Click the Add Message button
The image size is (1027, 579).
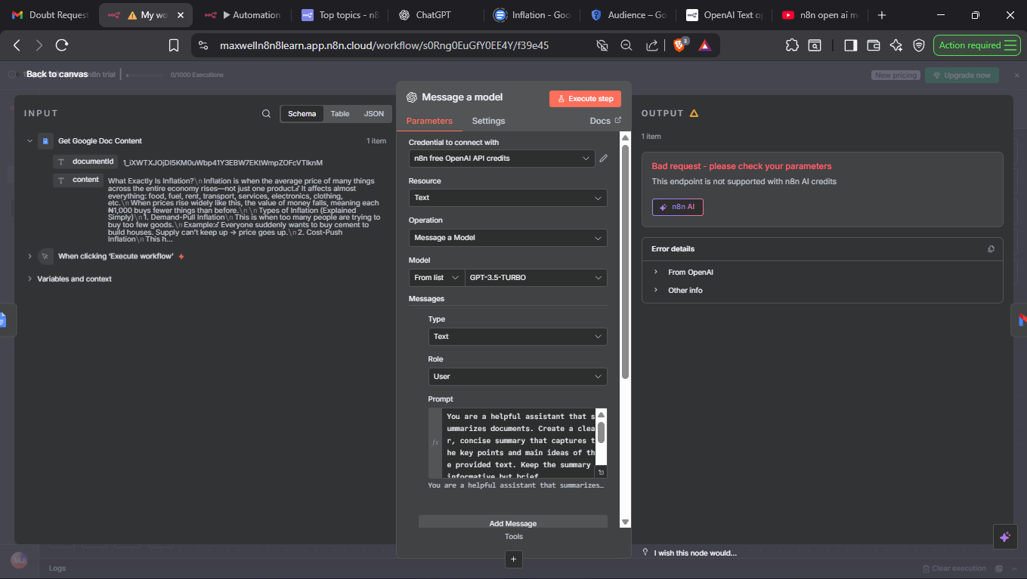coord(512,523)
